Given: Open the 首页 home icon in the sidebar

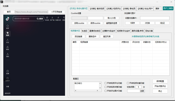Looking at the screenshot, I should coord(7,26).
